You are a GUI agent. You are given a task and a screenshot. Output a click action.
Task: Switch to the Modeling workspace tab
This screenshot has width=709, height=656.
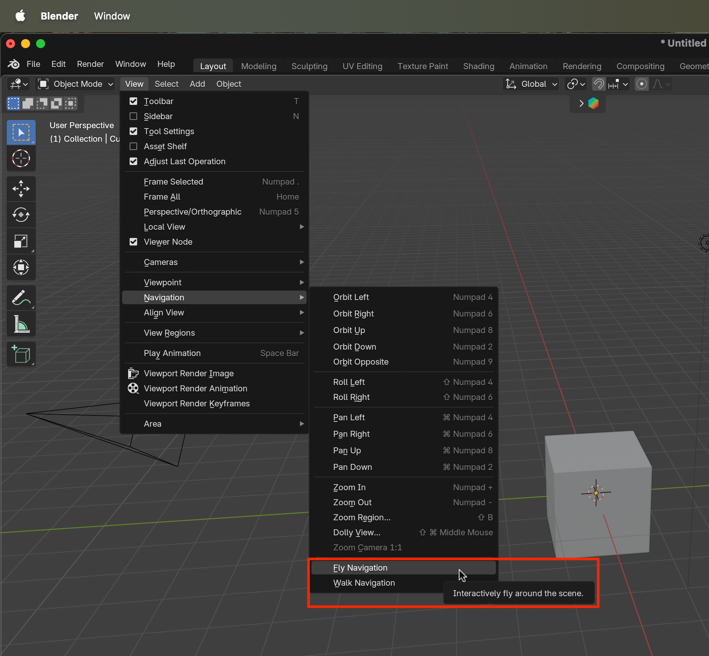(x=259, y=66)
